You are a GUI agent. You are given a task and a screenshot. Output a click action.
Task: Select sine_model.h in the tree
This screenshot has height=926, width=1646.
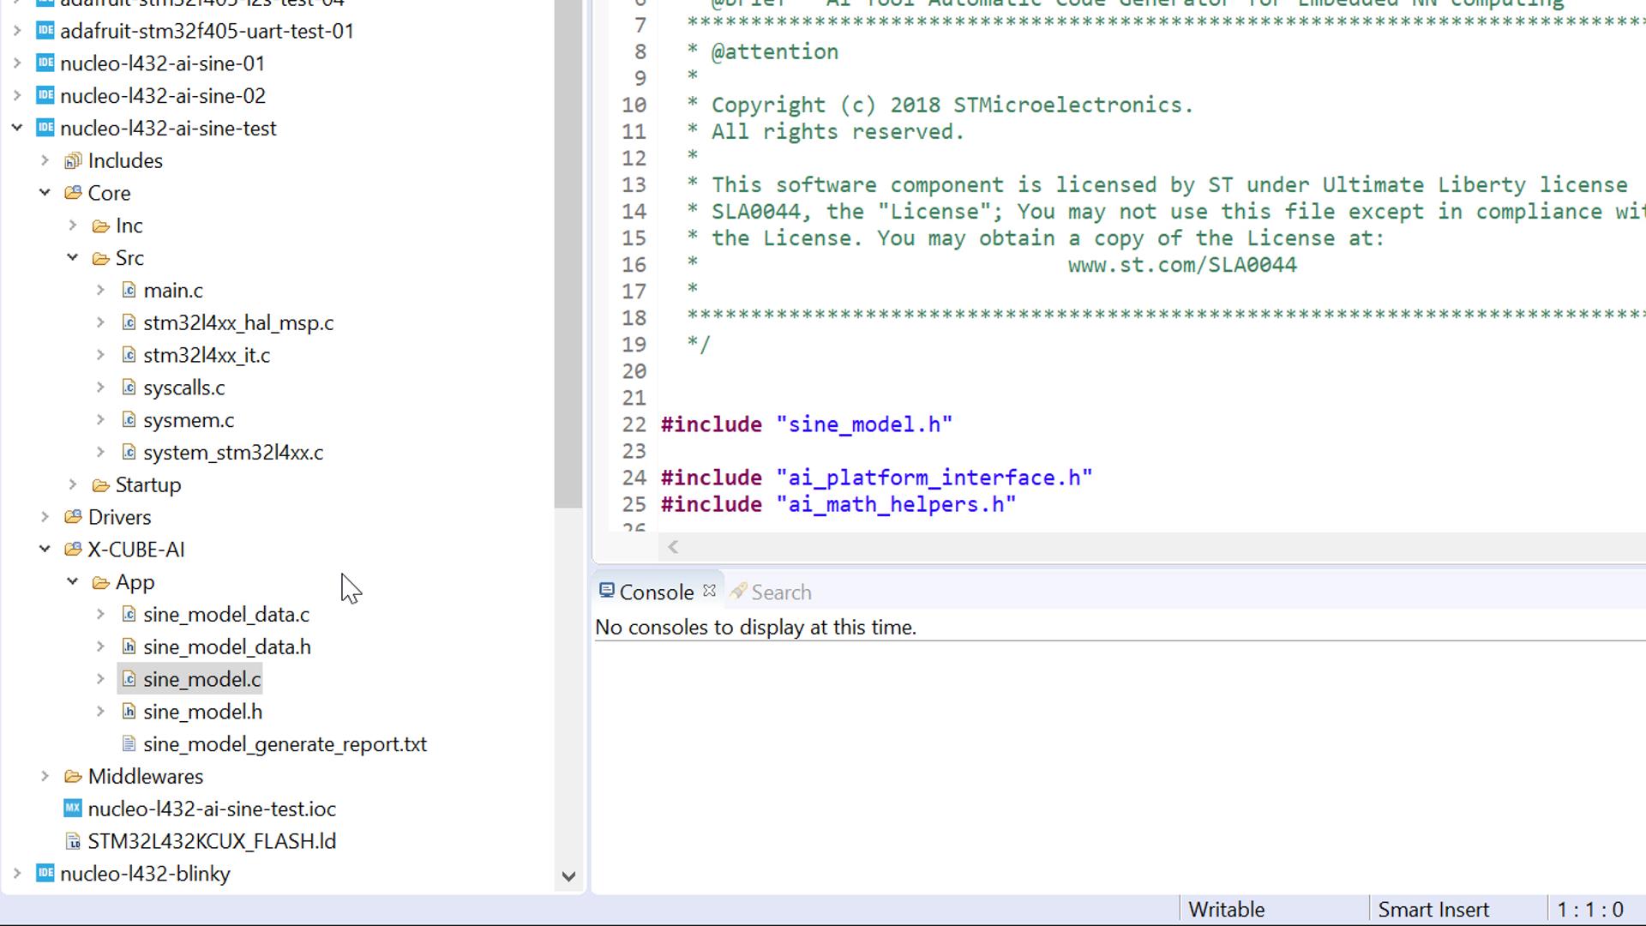click(x=202, y=712)
